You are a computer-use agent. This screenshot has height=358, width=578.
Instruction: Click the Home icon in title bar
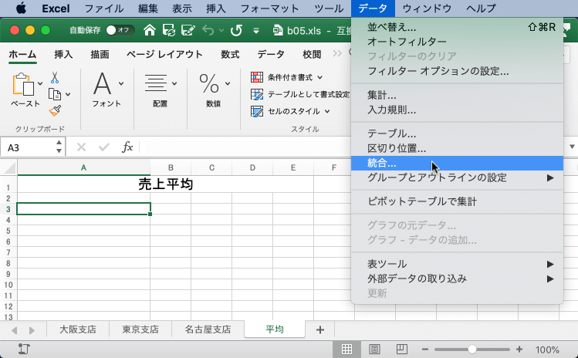[x=149, y=30]
